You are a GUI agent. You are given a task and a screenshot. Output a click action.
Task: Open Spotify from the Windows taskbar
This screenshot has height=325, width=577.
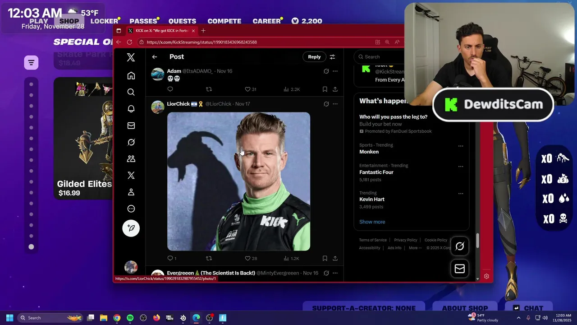coord(130,318)
